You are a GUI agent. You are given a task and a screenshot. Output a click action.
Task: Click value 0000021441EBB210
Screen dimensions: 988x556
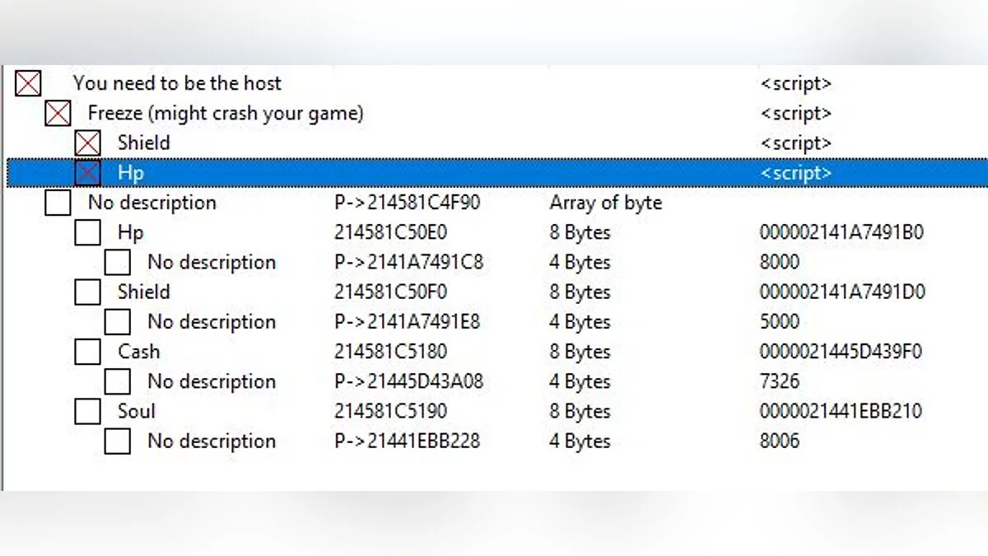pos(841,411)
